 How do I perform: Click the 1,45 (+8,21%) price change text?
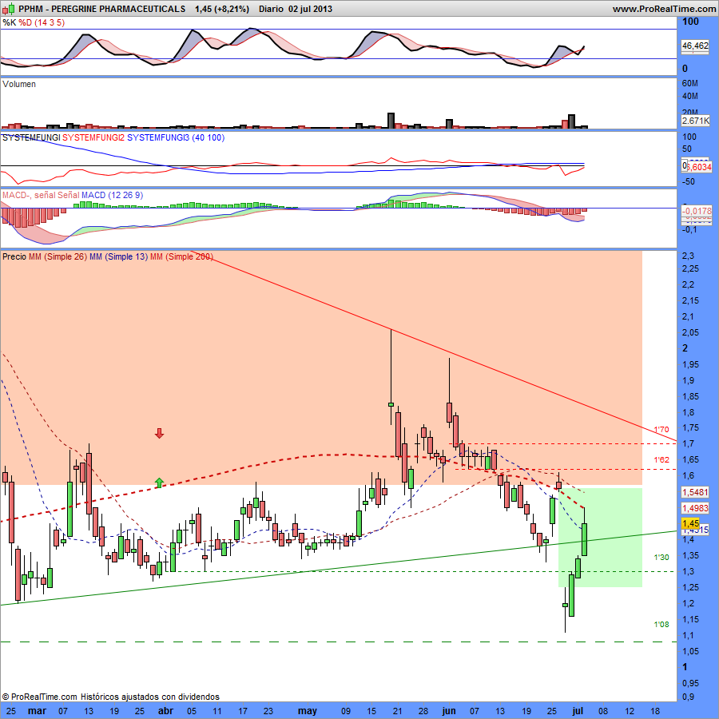[x=222, y=9]
